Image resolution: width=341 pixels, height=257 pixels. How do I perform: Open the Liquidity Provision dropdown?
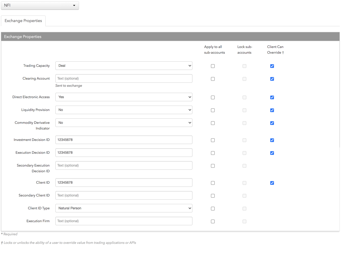pos(124,110)
